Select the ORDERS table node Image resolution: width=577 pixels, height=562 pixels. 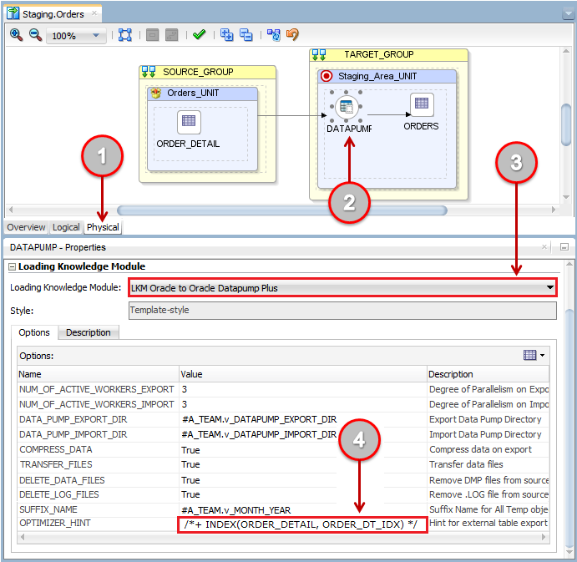point(421,105)
